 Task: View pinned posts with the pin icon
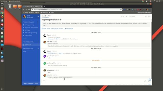(127, 16)
